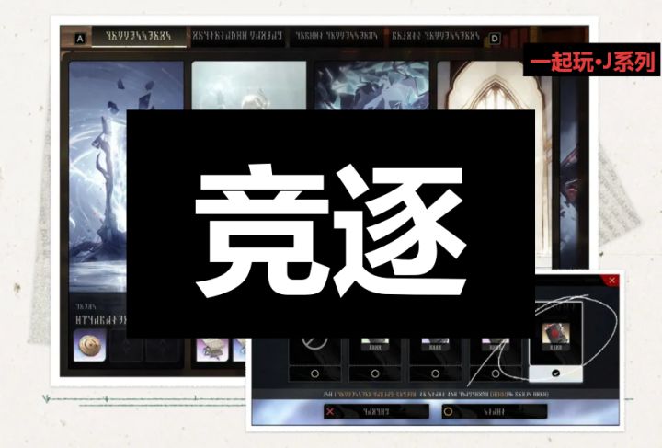Open the second tab from the left
Viewport: 662px width, 448px height.
(237, 36)
